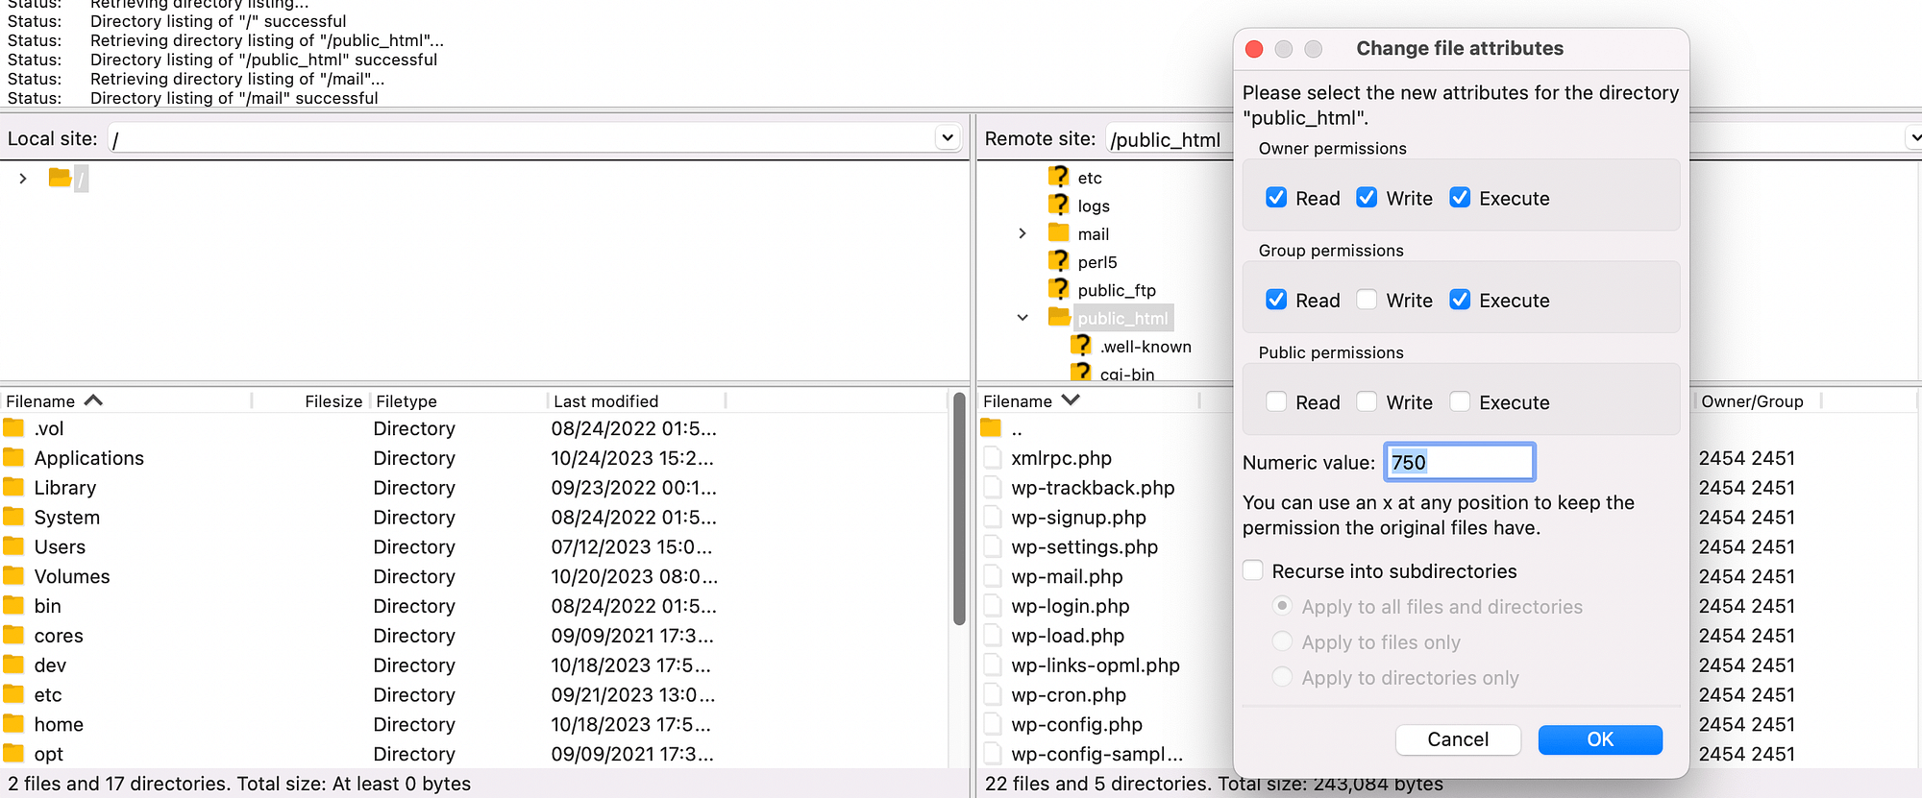
Task: Enable Write under Group permissions
Action: click(x=1367, y=300)
